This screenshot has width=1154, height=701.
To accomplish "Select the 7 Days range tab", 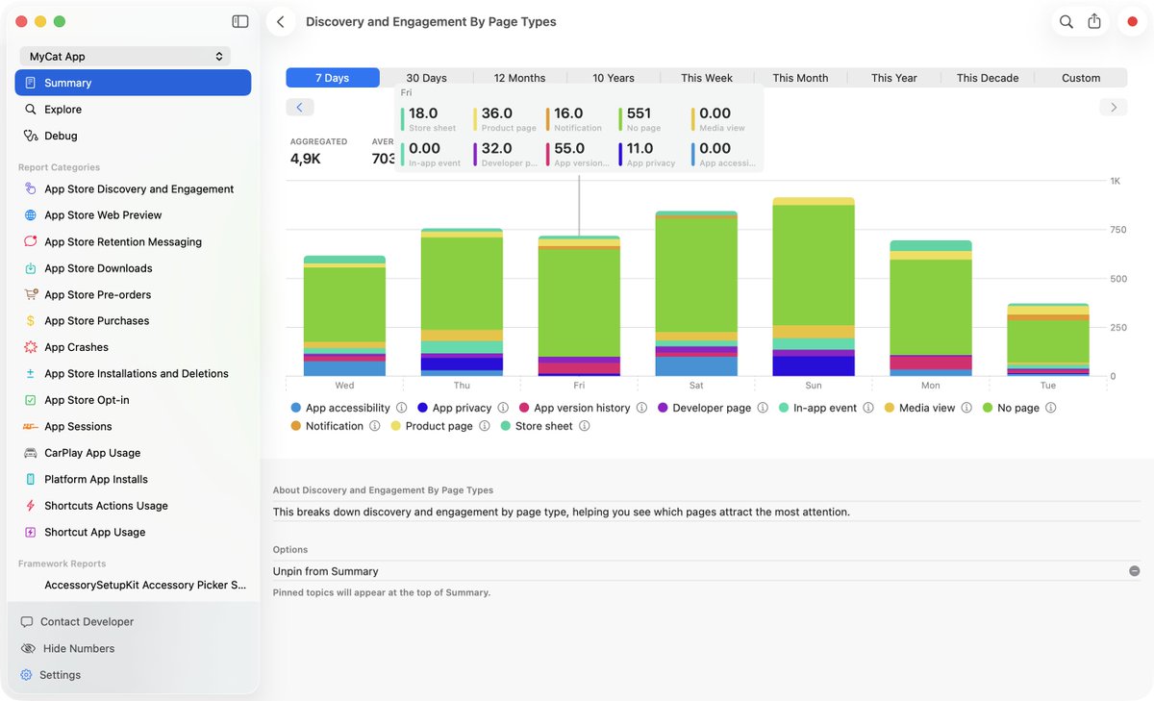I will click(x=333, y=78).
